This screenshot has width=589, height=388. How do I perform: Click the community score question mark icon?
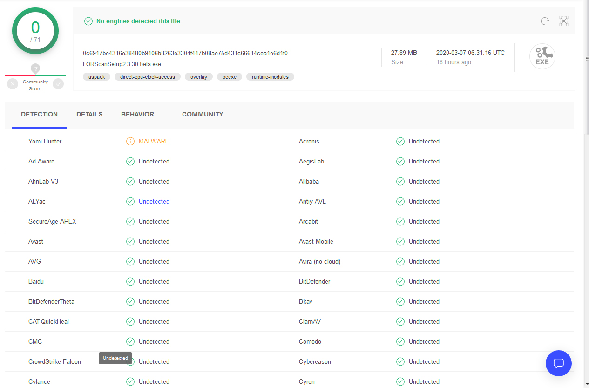pyautogui.click(x=35, y=68)
